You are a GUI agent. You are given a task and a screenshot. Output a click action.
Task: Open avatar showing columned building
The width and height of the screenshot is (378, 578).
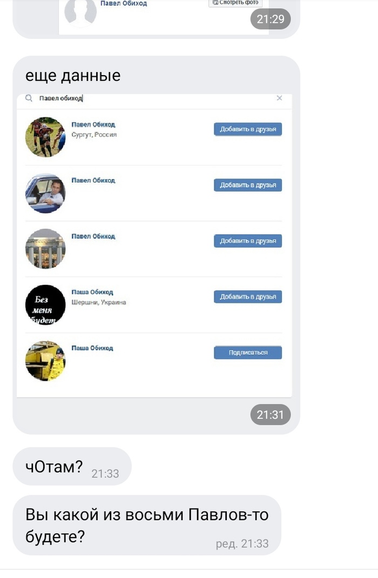45,249
